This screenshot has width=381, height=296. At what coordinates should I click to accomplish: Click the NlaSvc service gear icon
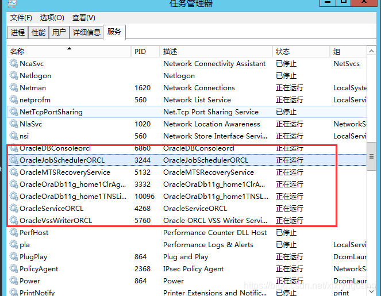coord(14,124)
